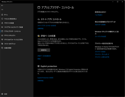Open プロバイダーの管理 link

click(100, 25)
